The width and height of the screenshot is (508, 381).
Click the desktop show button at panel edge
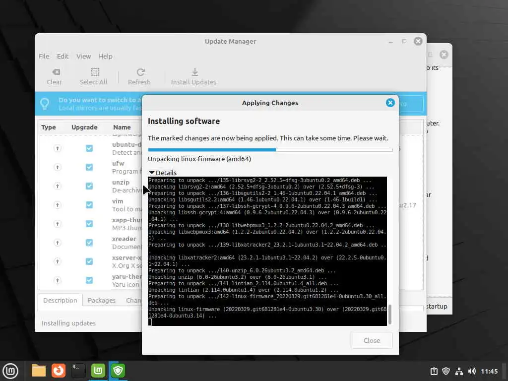(x=505, y=371)
